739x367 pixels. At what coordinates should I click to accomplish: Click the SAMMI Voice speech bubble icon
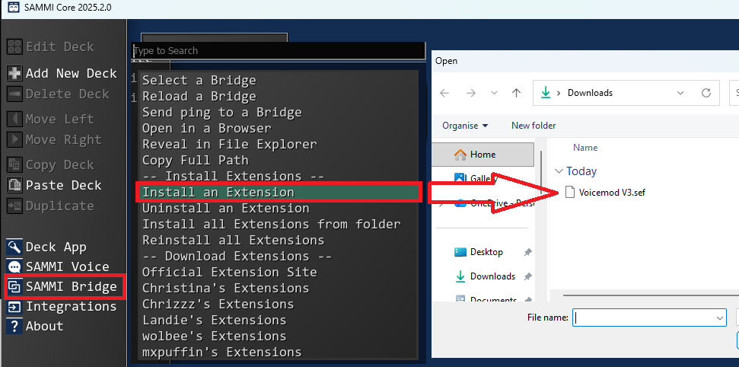point(14,266)
